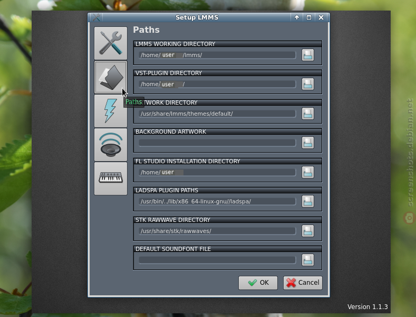The image size is (416, 317).
Task: Browse for artwork directory
Action: 308,114
